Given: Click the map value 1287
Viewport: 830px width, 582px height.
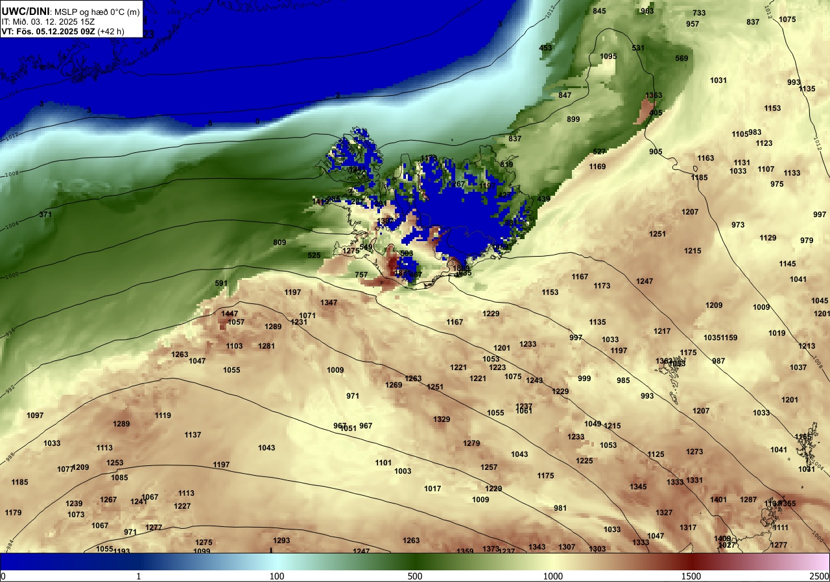Looking at the screenshot, I should 748,500.
